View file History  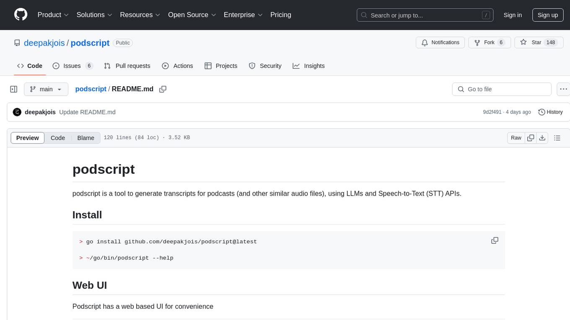pyautogui.click(x=550, y=112)
